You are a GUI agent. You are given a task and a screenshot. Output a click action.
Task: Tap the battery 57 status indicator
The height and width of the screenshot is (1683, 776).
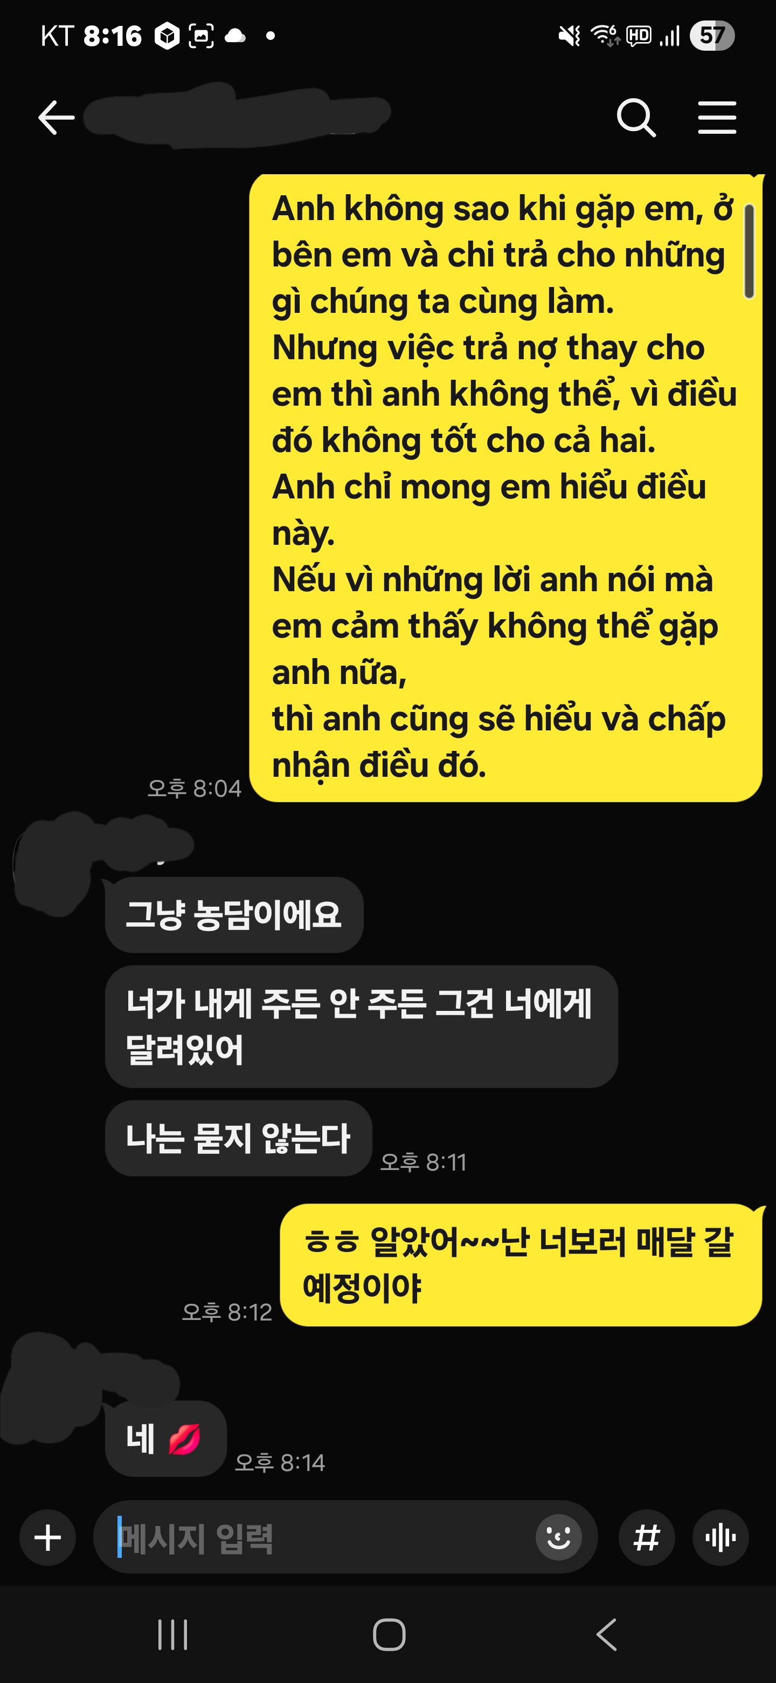pyautogui.click(x=712, y=36)
